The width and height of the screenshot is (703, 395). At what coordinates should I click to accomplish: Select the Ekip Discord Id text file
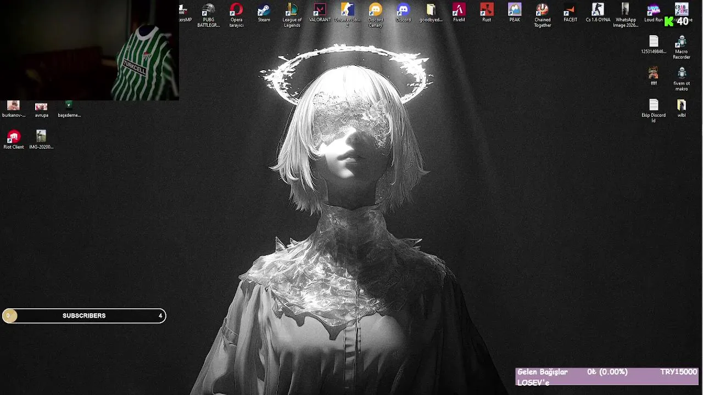[654, 110]
